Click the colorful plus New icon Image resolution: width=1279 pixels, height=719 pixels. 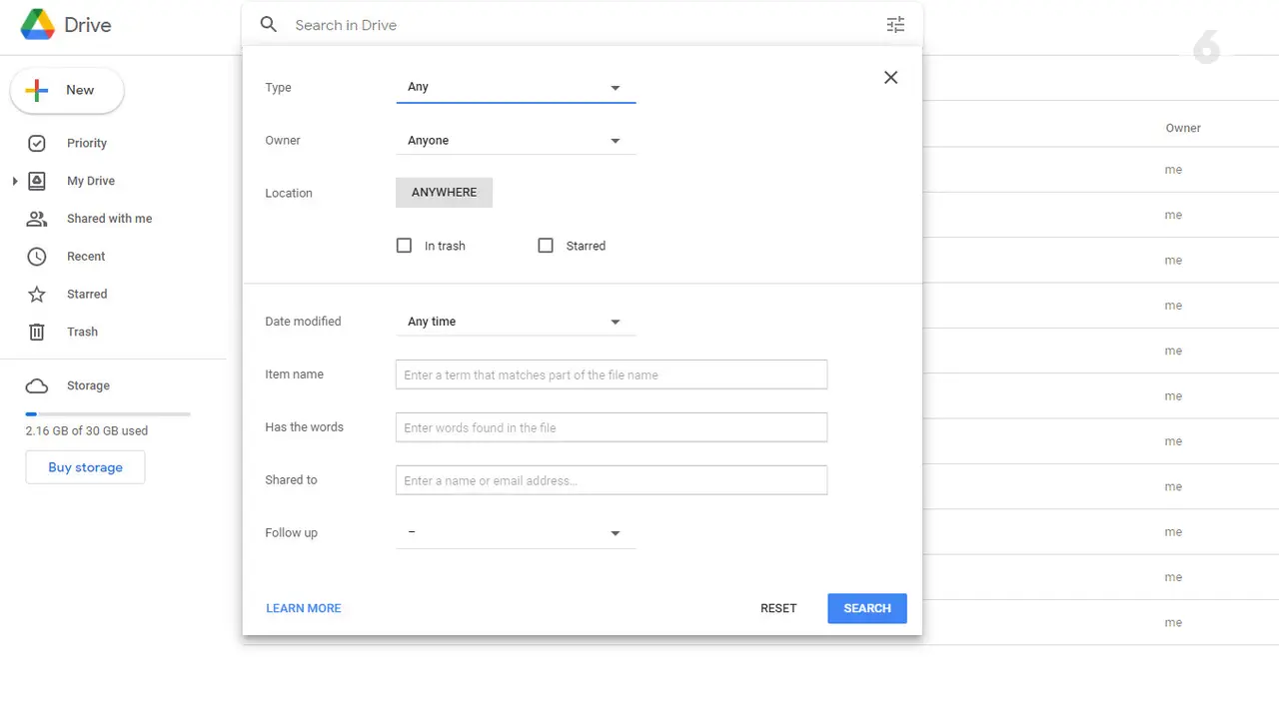[37, 90]
